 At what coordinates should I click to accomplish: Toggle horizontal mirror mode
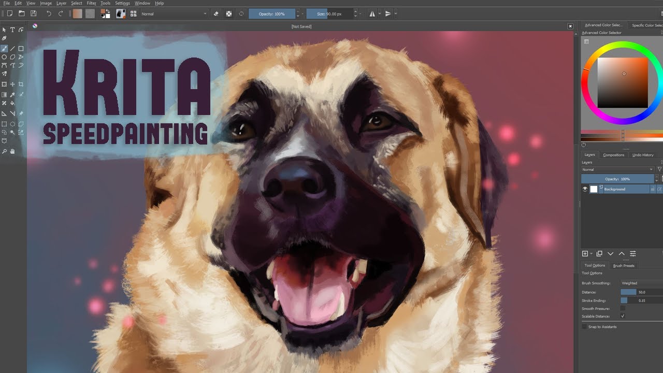pos(372,13)
